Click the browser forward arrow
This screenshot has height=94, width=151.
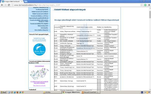[x=5, y=5]
